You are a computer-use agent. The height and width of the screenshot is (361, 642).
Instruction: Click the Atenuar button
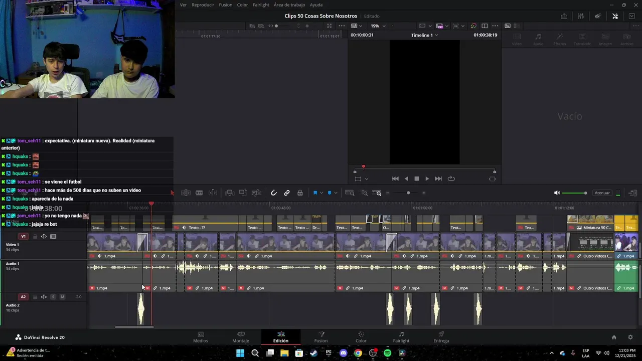pos(602,193)
